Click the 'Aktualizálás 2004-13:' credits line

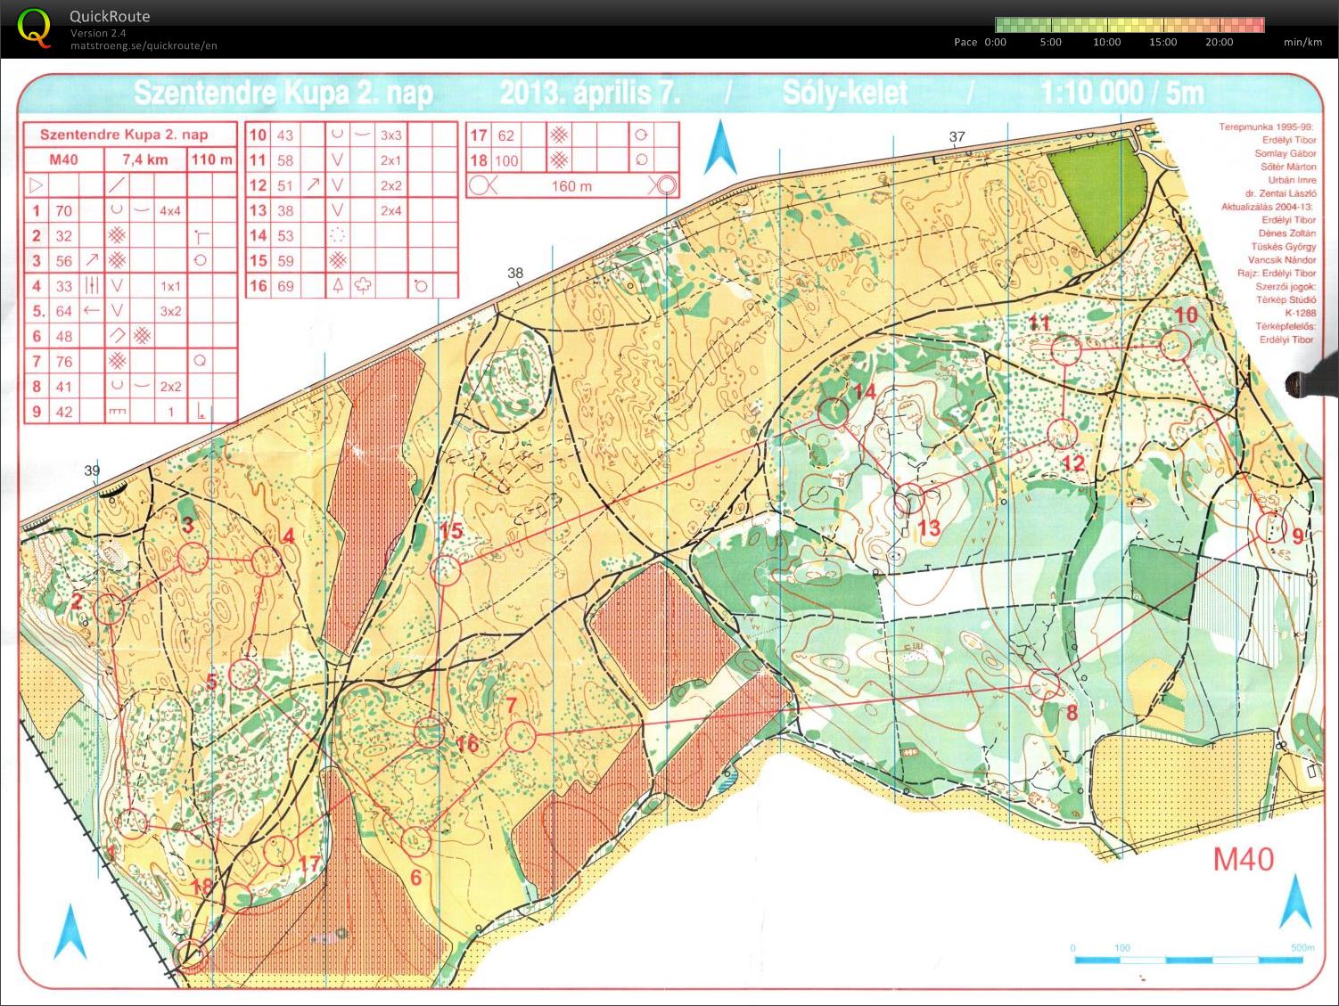coord(1268,207)
